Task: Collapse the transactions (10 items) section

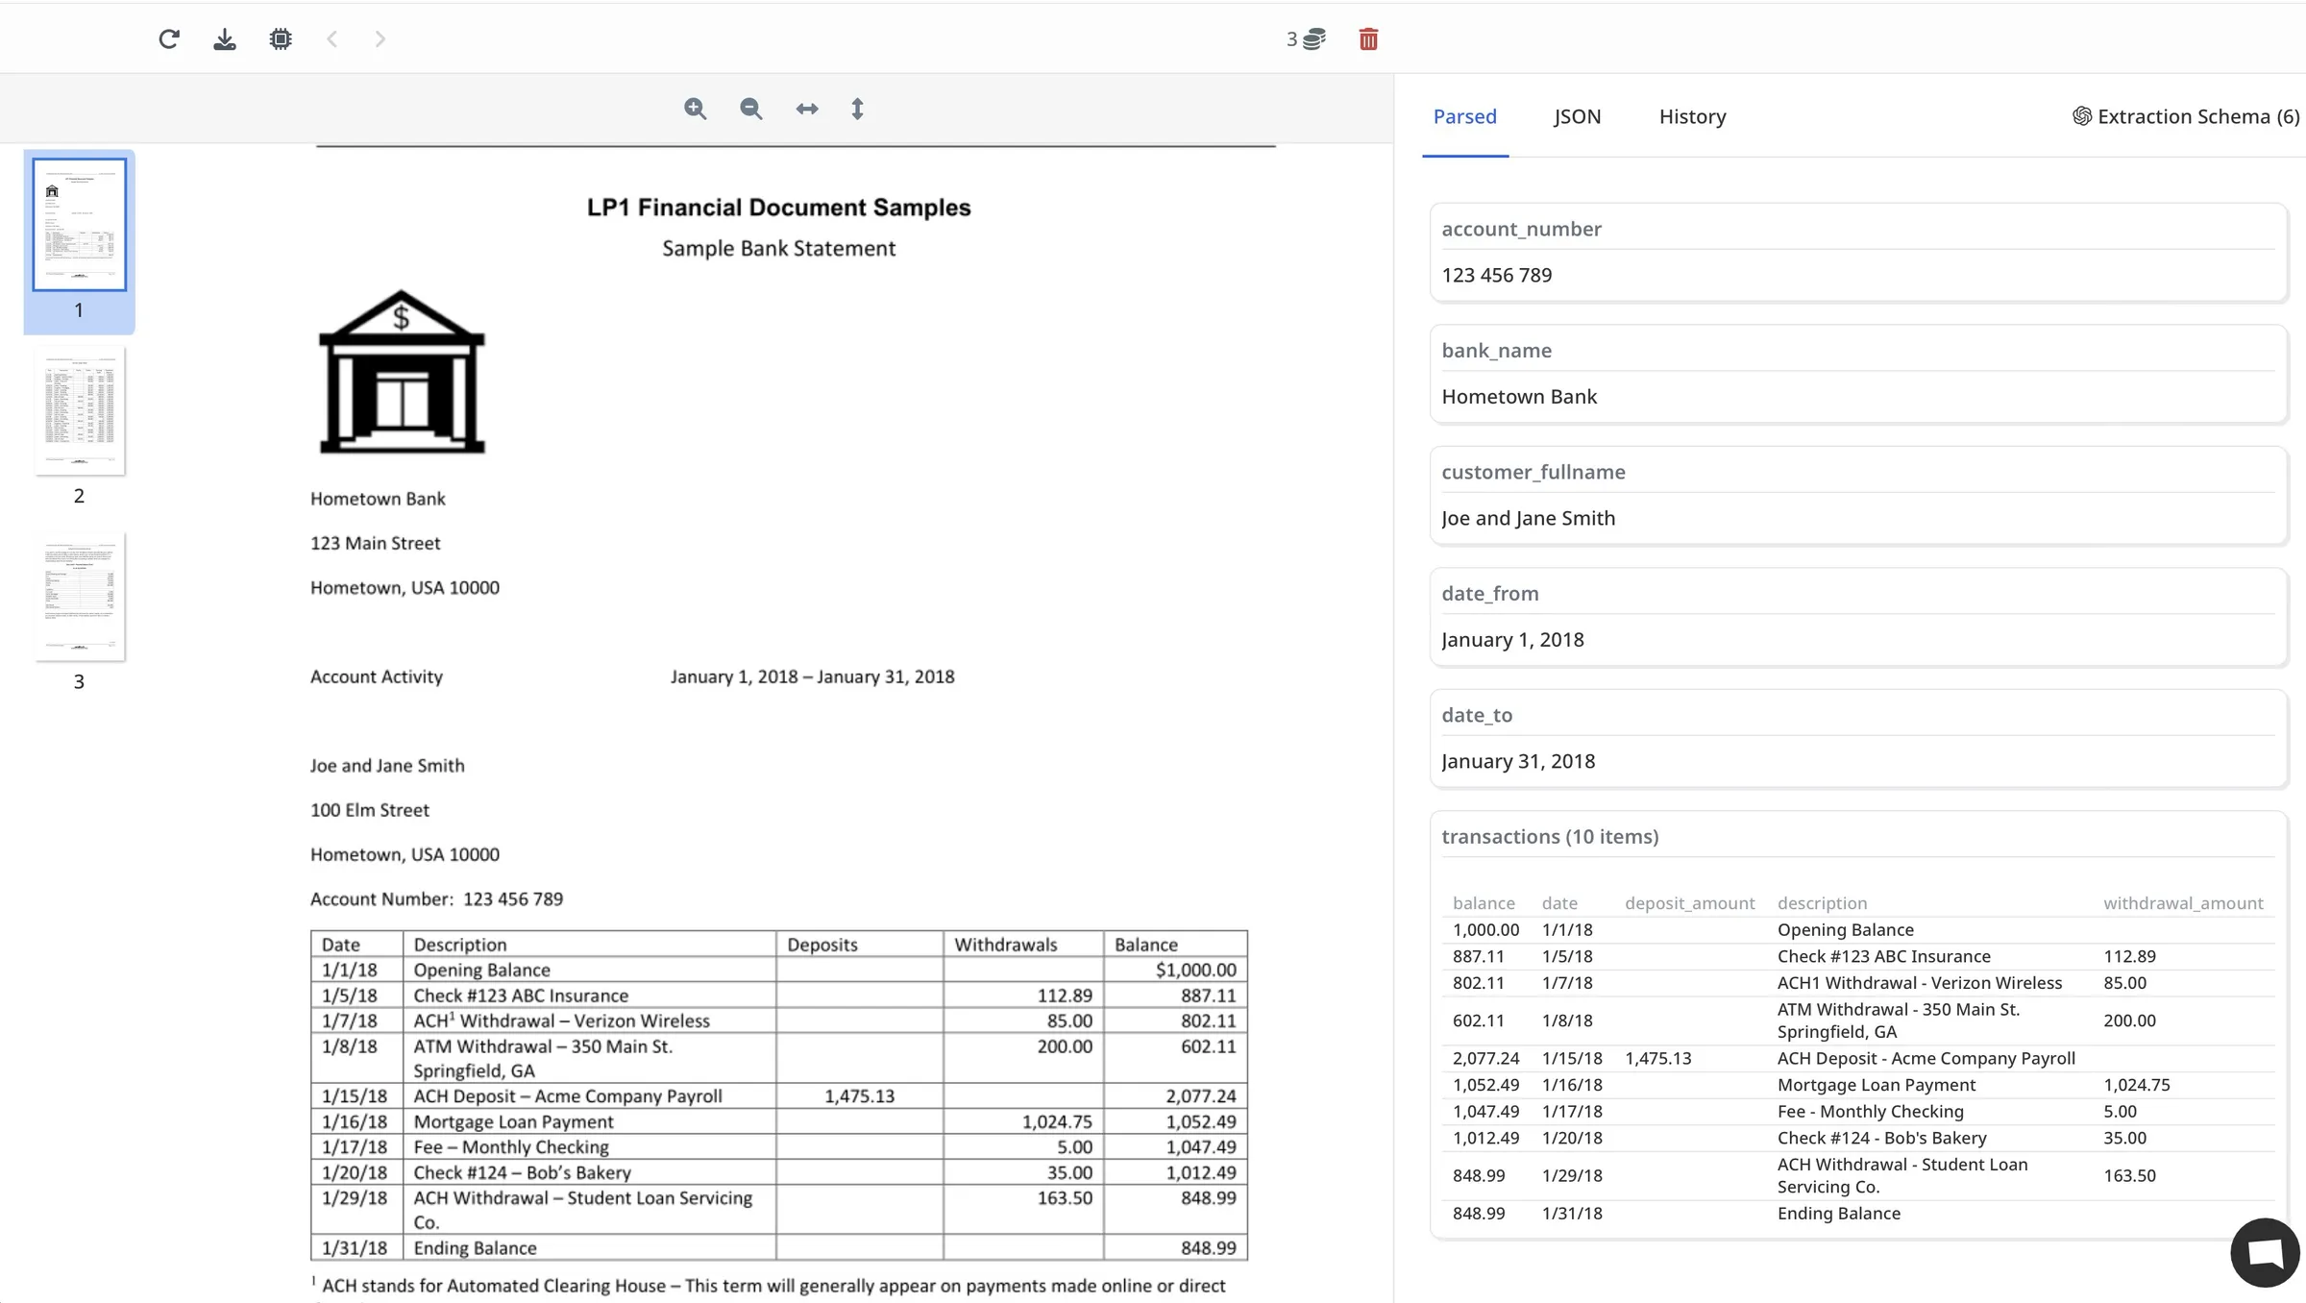Action: click(1550, 836)
